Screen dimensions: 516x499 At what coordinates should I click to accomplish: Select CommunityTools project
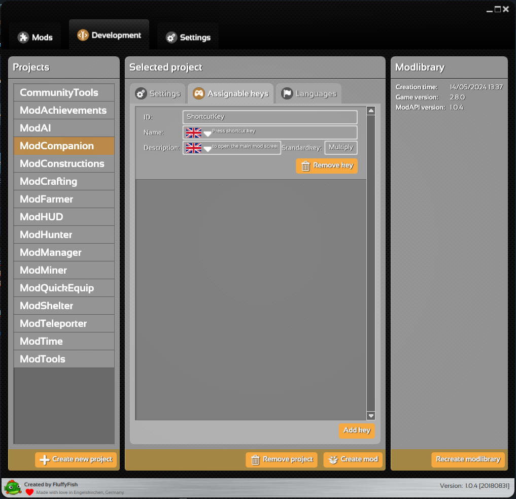[x=64, y=92]
